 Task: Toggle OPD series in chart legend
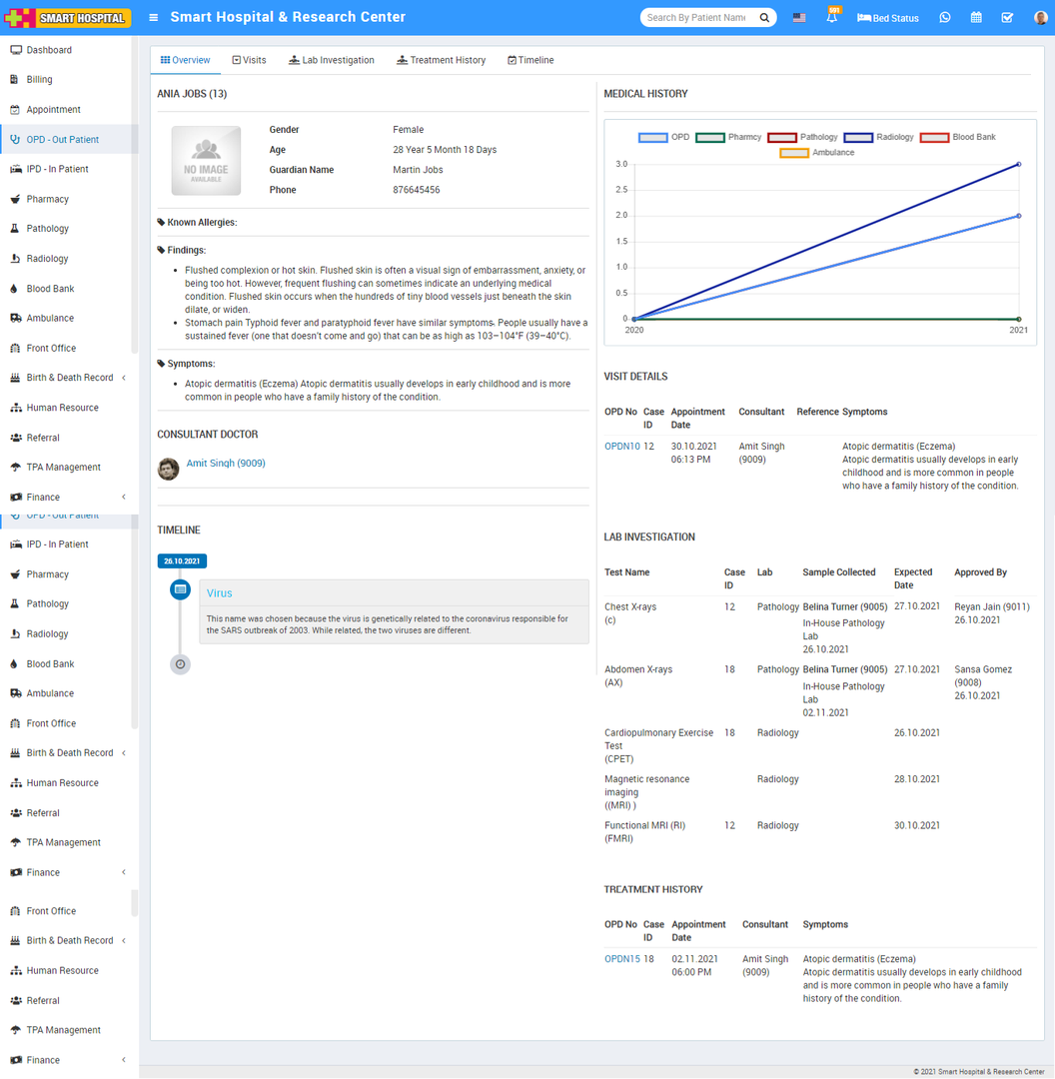click(x=664, y=137)
